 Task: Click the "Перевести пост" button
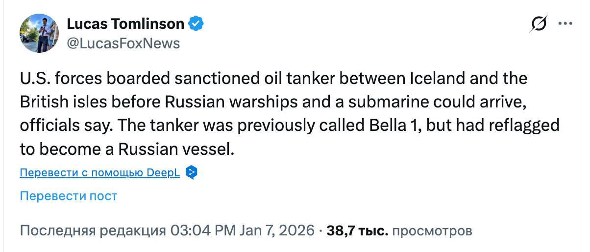click(69, 196)
